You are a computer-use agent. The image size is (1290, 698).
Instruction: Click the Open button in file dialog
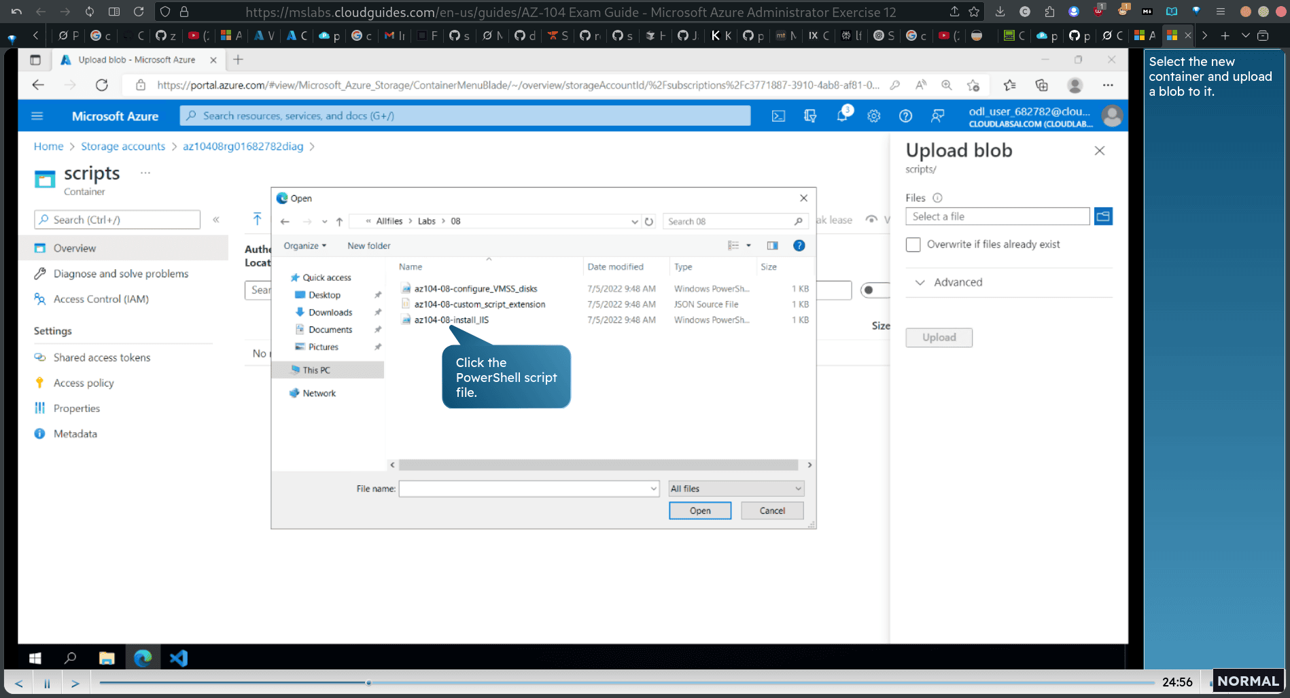700,510
